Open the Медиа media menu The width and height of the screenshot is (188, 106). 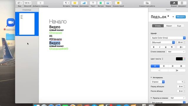(108, 3)
